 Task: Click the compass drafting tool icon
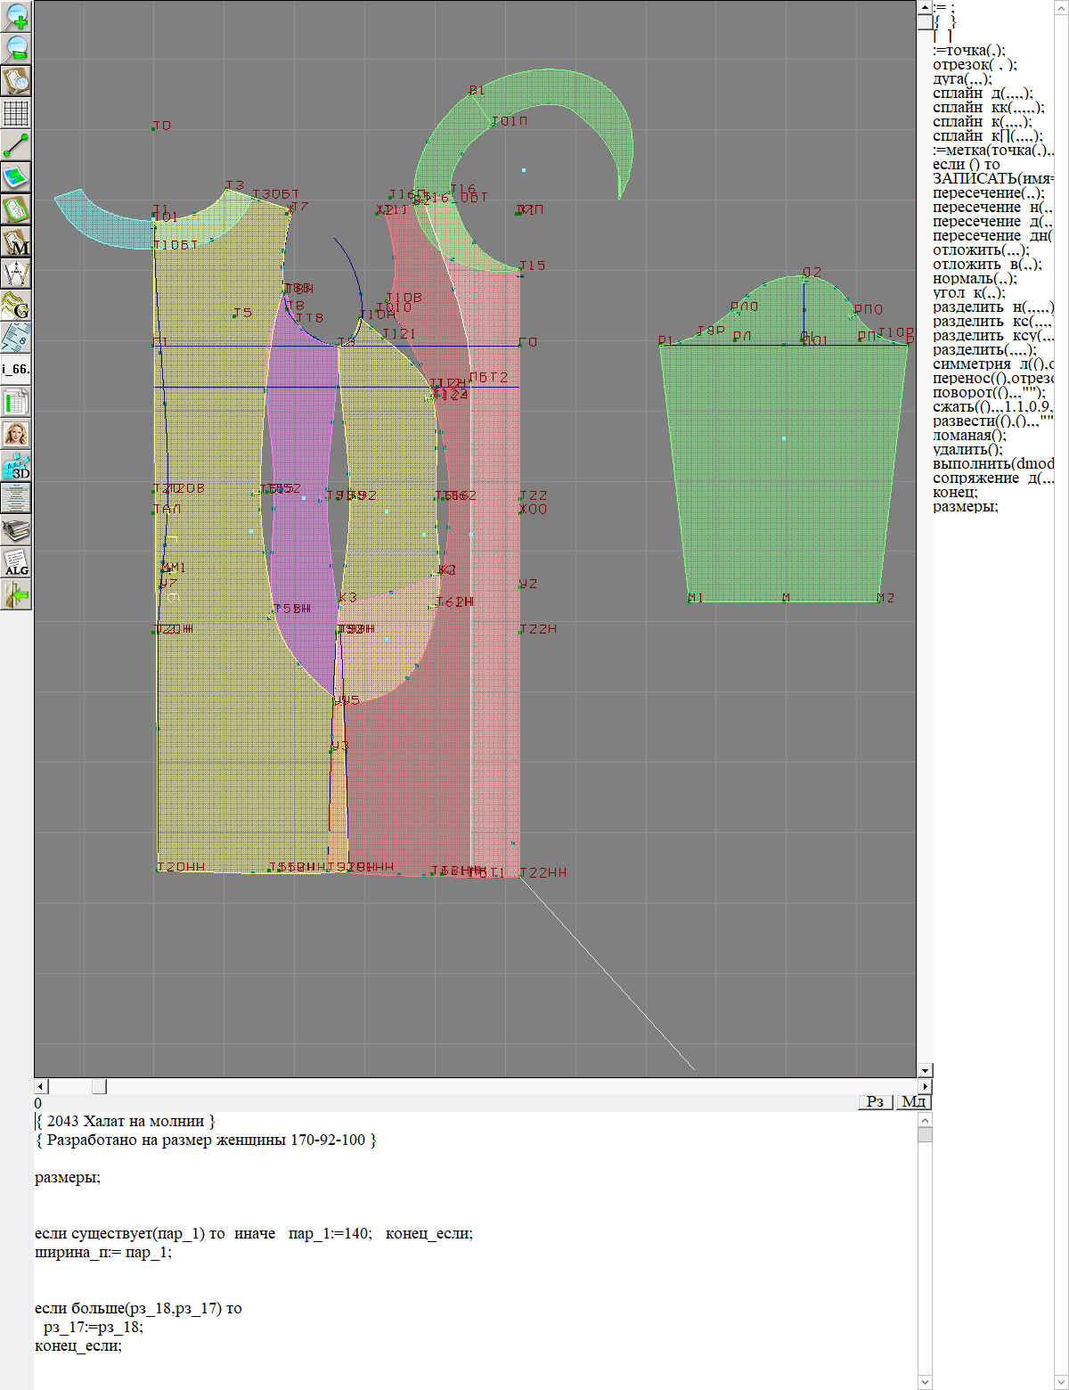16,274
